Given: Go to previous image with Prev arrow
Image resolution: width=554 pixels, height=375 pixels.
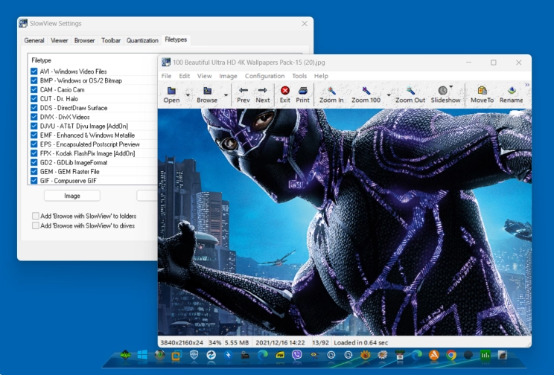Looking at the screenshot, I should pyautogui.click(x=243, y=90).
